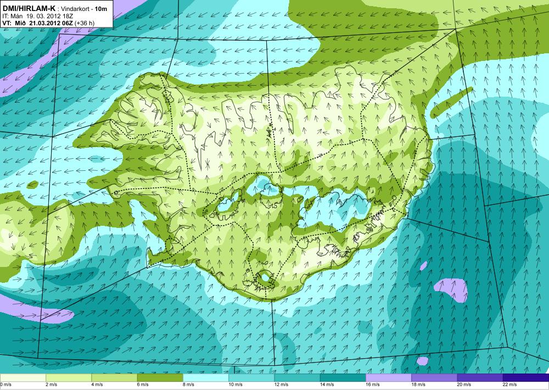This screenshot has width=549, height=390.
Task: Click the medium purple 18–20 m/s legend swatch
Action: (x=434, y=378)
